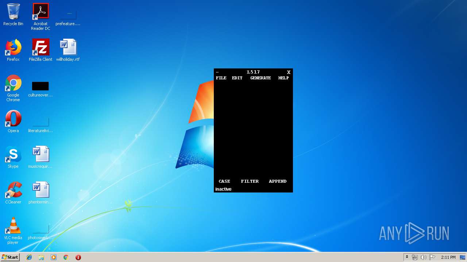Open the network tray icon
This screenshot has width=467, height=262.
415,257
